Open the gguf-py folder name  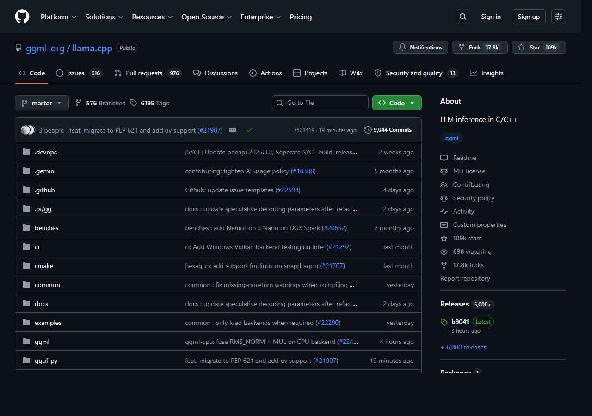[x=46, y=361]
